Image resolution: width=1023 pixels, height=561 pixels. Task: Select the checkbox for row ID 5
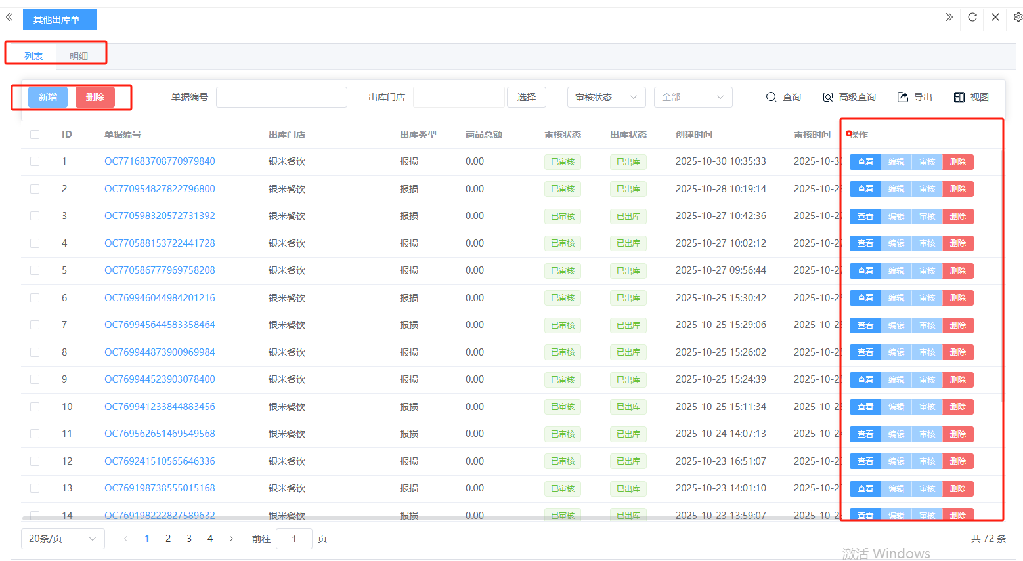pos(35,270)
